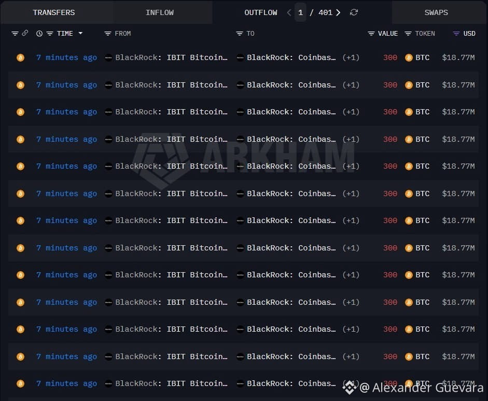This screenshot has height=401, width=488.
Task: Select the OUTFLOW tab
Action: [x=260, y=12]
